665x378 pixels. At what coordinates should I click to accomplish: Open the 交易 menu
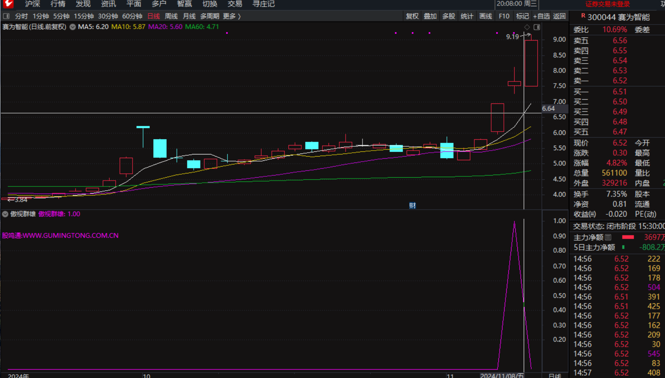point(235,4)
